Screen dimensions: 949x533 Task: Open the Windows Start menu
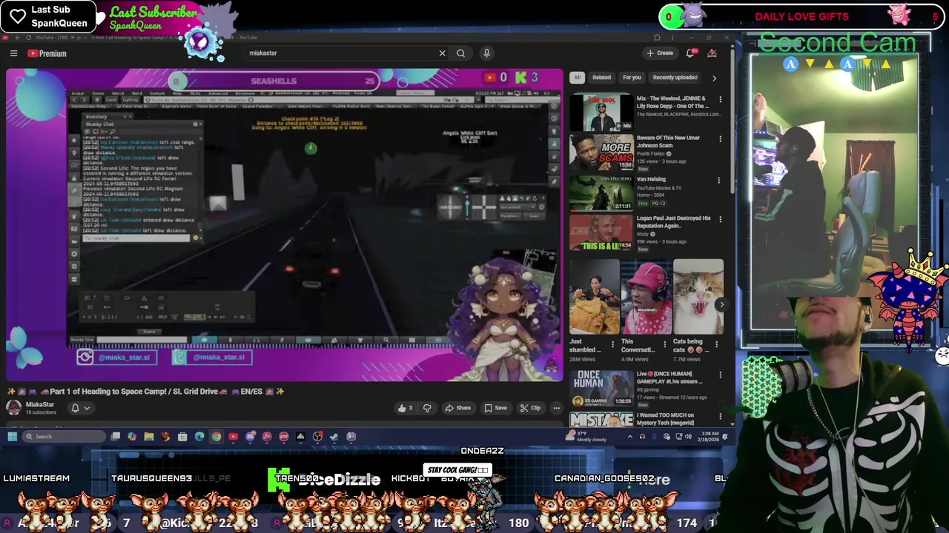click(x=13, y=437)
